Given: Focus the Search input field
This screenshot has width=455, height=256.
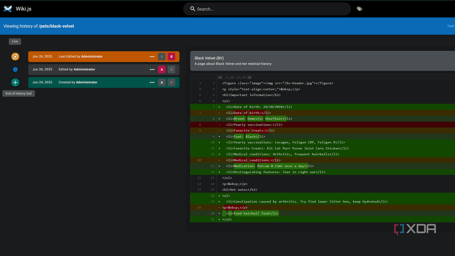Looking at the screenshot, I should pyautogui.click(x=267, y=9).
